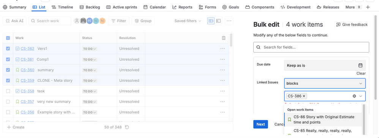Open the Releases tab
Viewport: 379px width, 138px height.
(328, 7)
